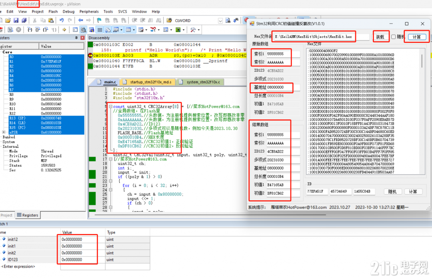
Task: Click the Save All toolbar icon
Action: click(24, 20)
